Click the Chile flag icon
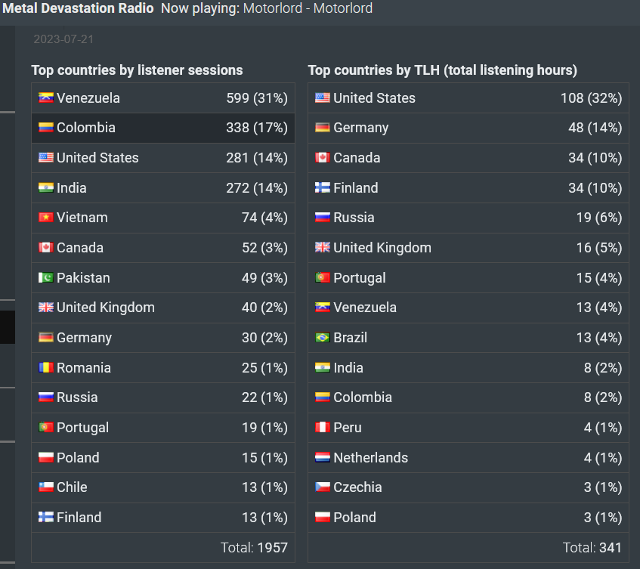This screenshot has width=640, height=569. [45, 487]
